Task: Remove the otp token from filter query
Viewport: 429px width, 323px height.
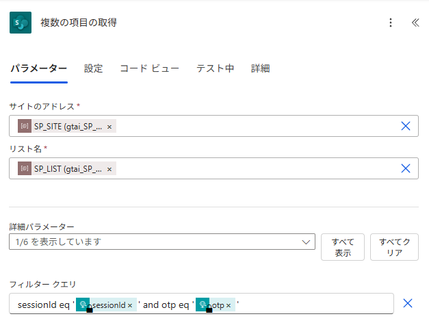Action: pos(229,305)
